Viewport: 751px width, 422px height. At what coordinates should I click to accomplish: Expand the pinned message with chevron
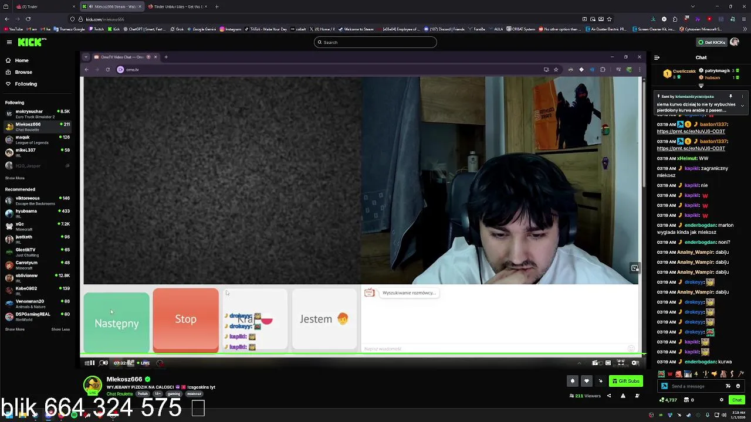click(x=742, y=106)
